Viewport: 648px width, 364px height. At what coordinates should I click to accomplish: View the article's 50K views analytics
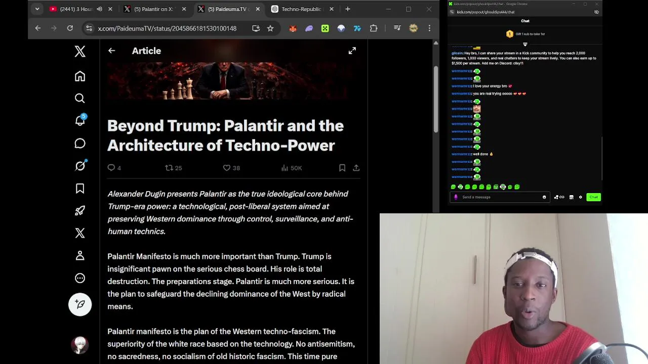[x=292, y=168]
